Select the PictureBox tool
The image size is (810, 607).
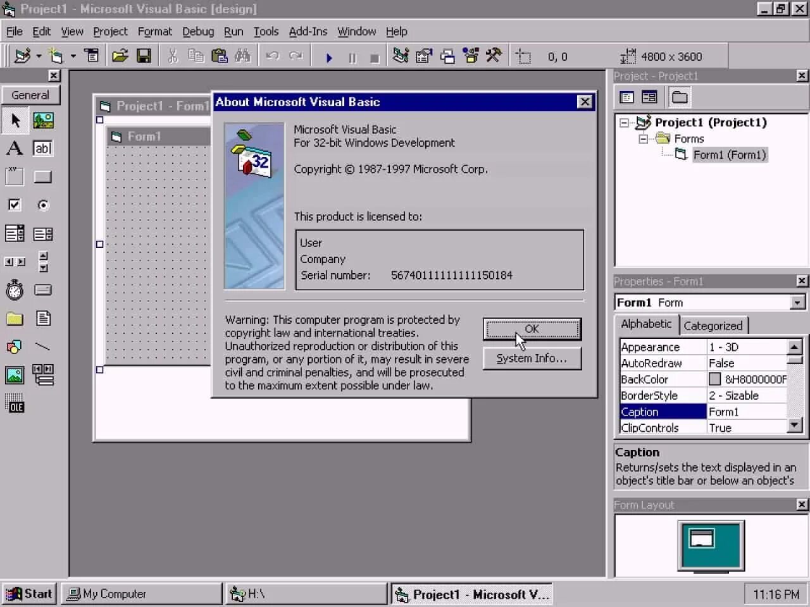pyautogui.click(x=43, y=120)
